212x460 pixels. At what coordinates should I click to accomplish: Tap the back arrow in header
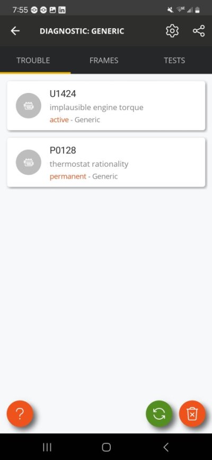15,31
